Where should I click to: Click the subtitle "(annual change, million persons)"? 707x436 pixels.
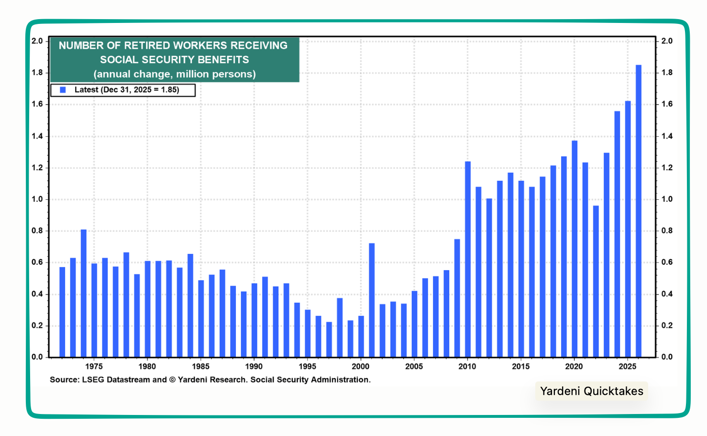(x=175, y=74)
